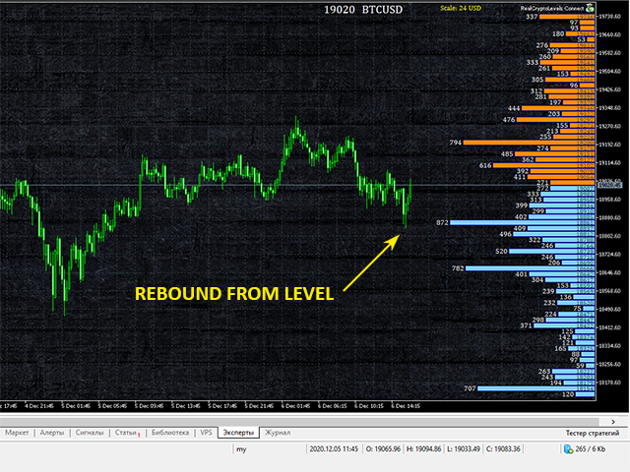630x472 pixels.
Task: Open the Маркет tab
Action: point(17,433)
